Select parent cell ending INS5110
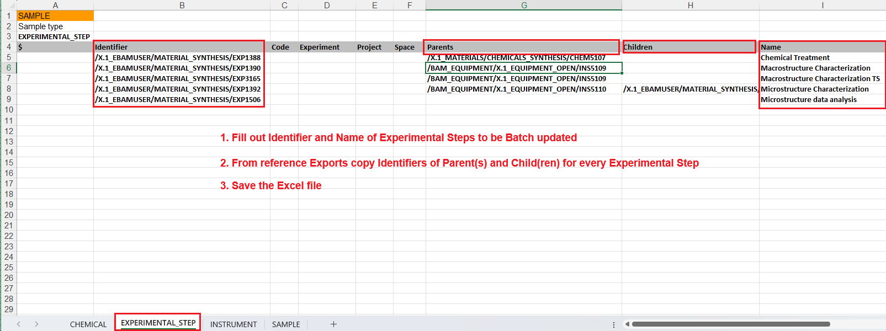 click(524, 89)
